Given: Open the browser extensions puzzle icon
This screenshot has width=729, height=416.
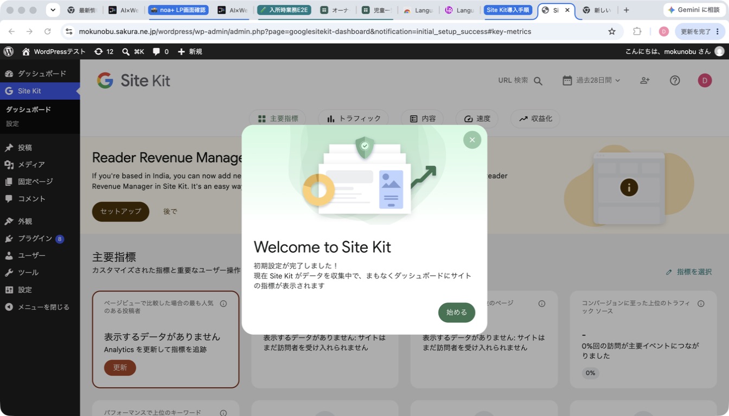Looking at the screenshot, I should tap(637, 31).
